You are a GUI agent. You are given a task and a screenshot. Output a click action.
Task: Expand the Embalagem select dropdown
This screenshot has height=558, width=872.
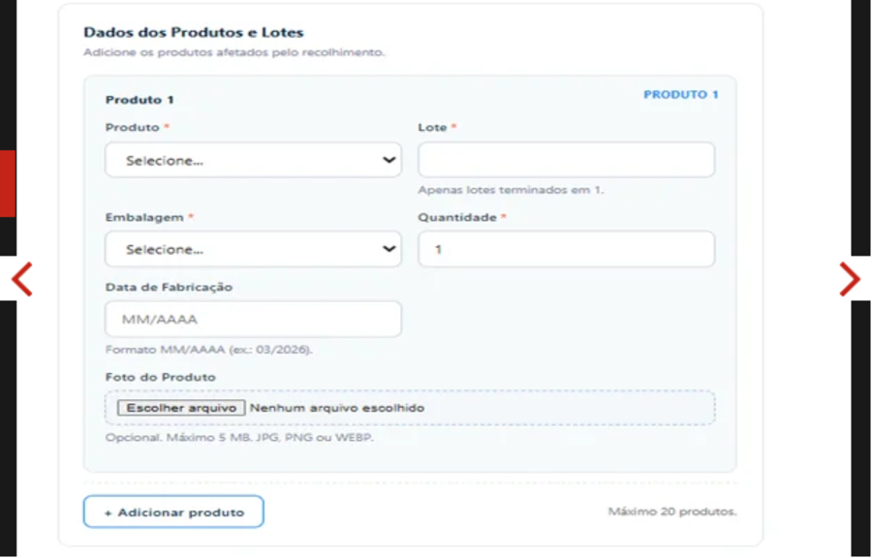pos(253,249)
